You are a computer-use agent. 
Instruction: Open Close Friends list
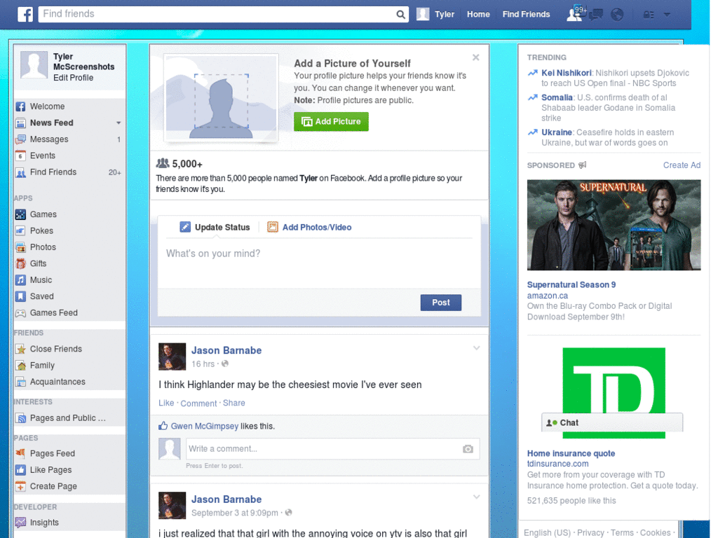(56, 349)
